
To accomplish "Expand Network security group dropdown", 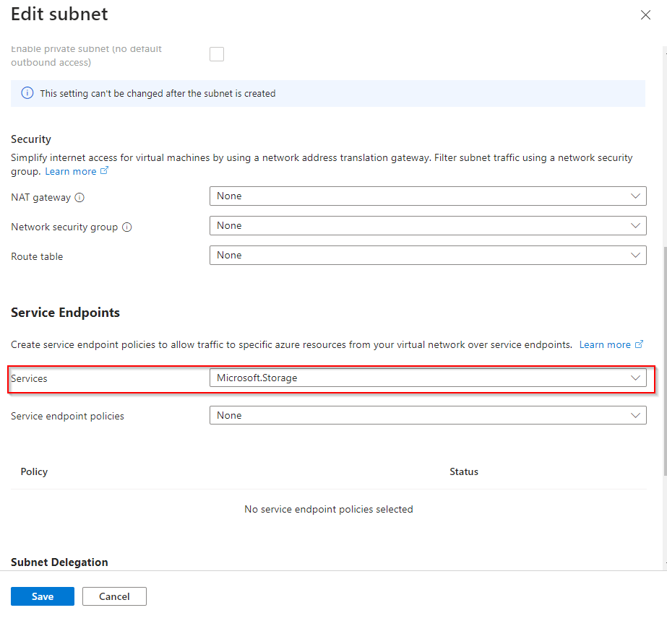I will (x=427, y=226).
